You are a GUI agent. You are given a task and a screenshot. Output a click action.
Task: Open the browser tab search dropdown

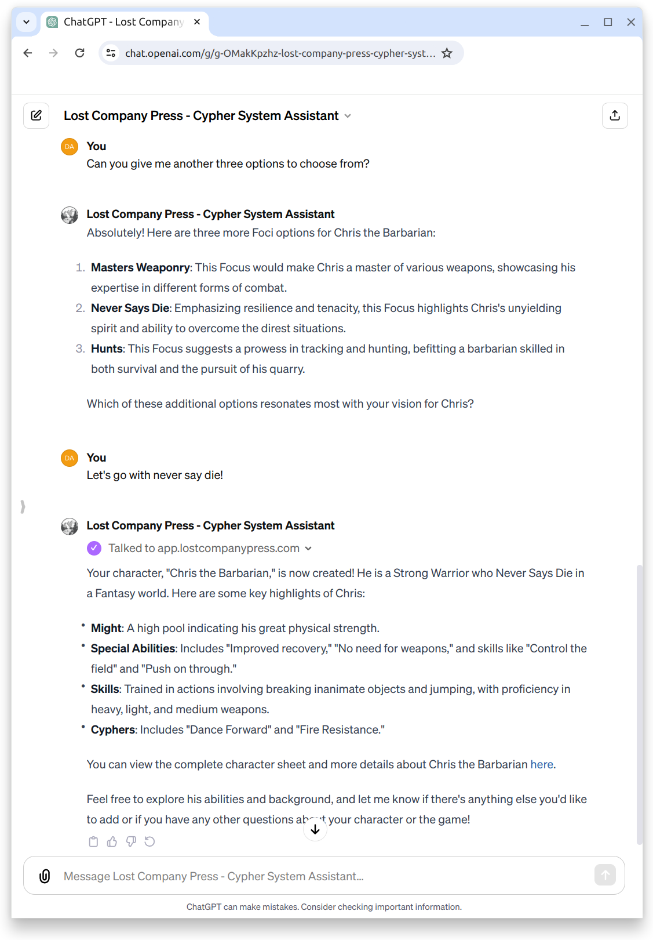point(26,22)
